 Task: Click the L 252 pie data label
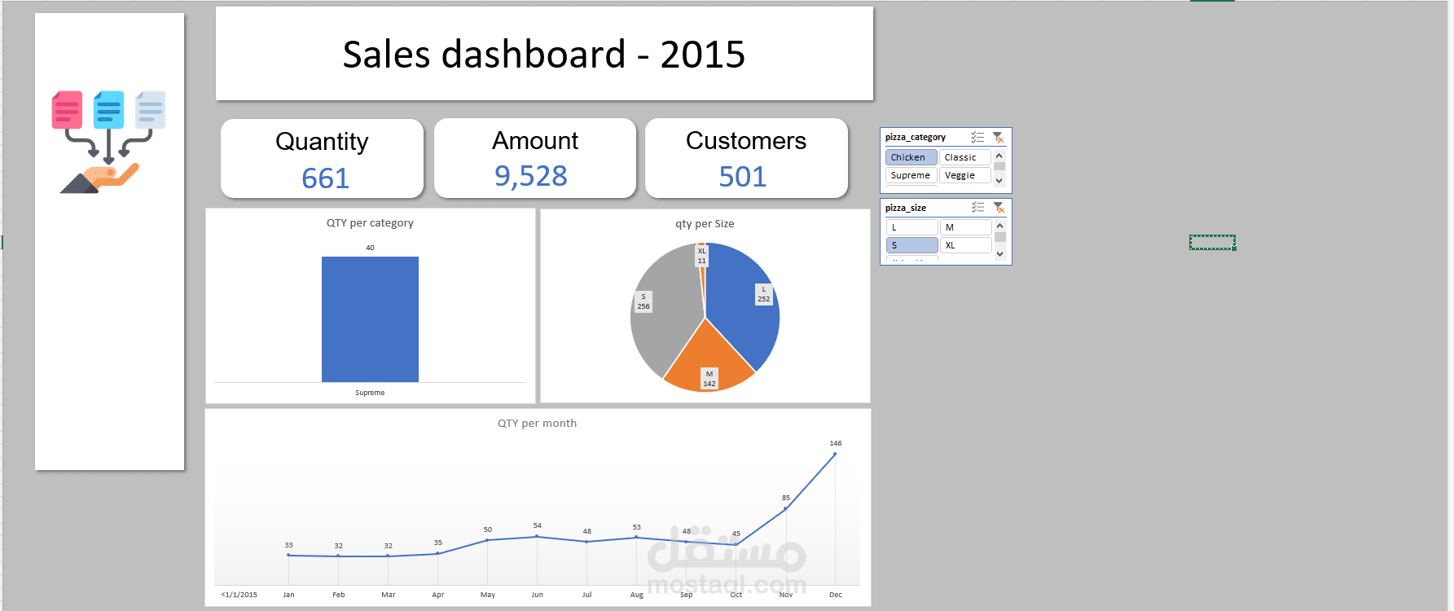[763, 294]
